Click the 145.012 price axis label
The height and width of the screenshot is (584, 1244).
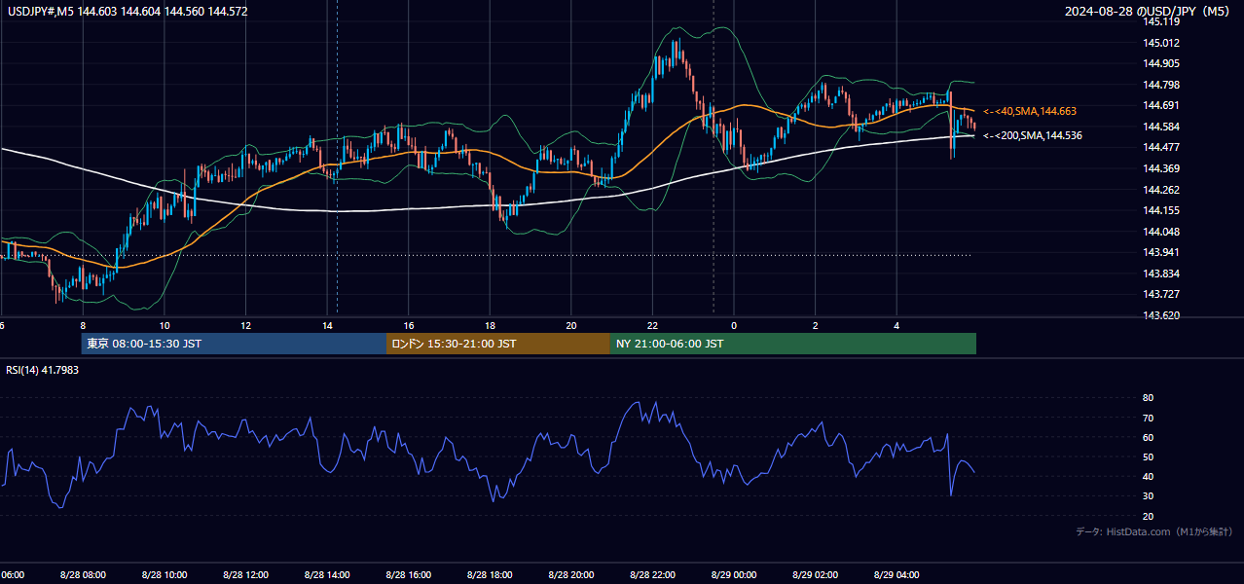tap(1162, 43)
